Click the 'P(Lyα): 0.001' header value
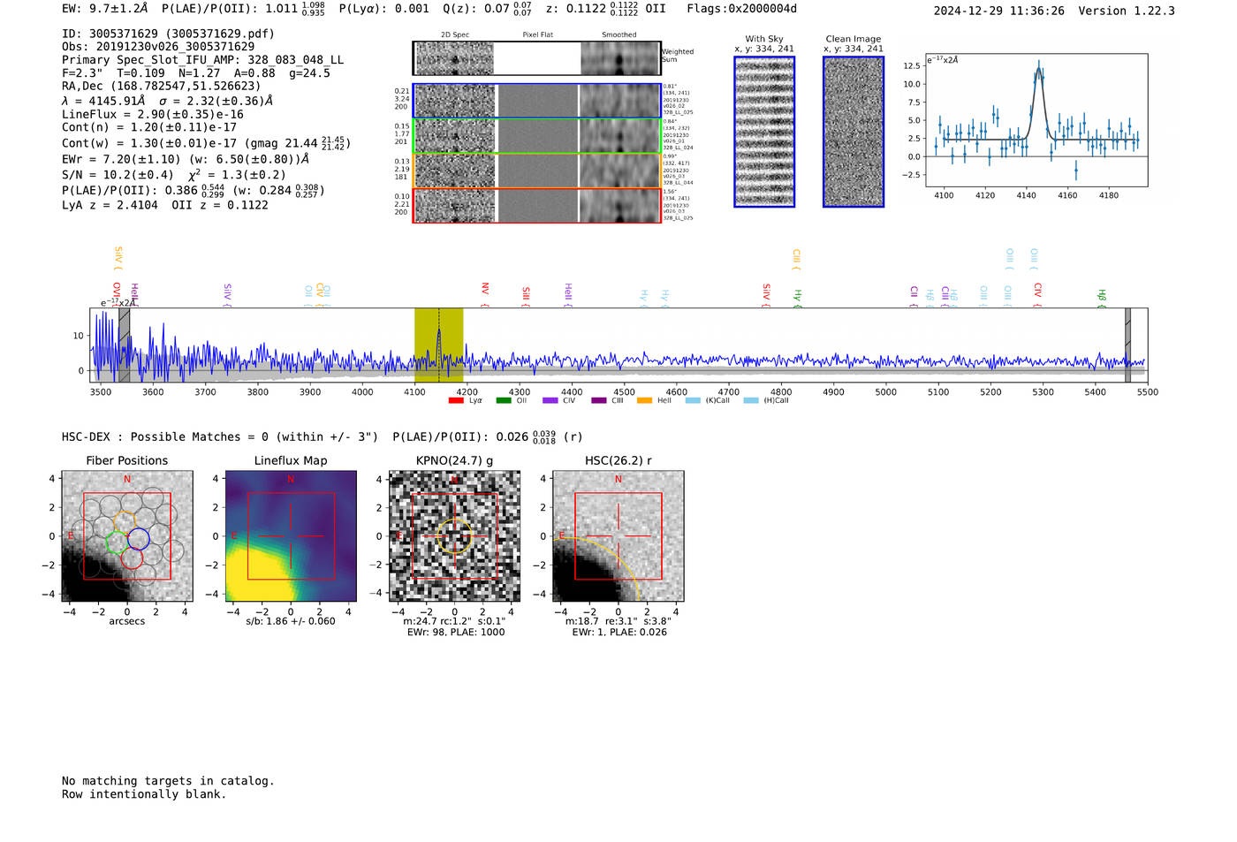Image resolution: width=1237 pixels, height=842 pixels. (x=384, y=9)
